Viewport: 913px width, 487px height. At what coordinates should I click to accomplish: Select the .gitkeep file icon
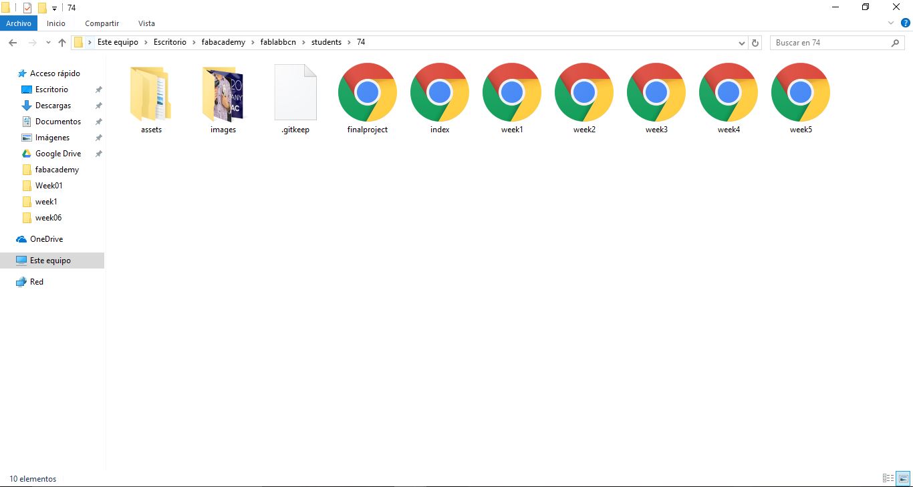[x=295, y=93]
